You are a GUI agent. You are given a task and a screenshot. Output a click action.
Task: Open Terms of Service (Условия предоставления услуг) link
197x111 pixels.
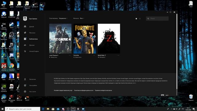coord(63,90)
